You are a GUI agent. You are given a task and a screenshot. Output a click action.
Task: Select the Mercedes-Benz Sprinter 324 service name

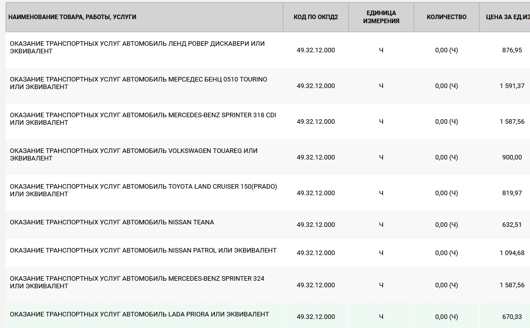click(x=137, y=282)
